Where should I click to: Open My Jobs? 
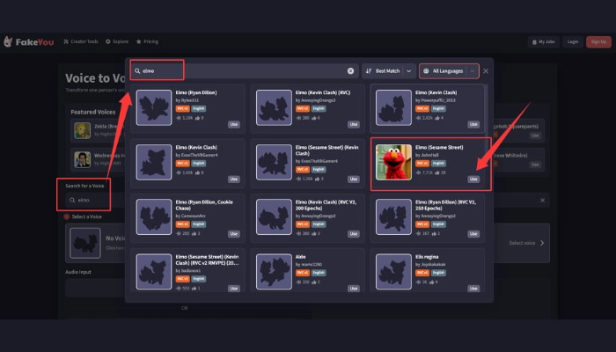click(543, 41)
